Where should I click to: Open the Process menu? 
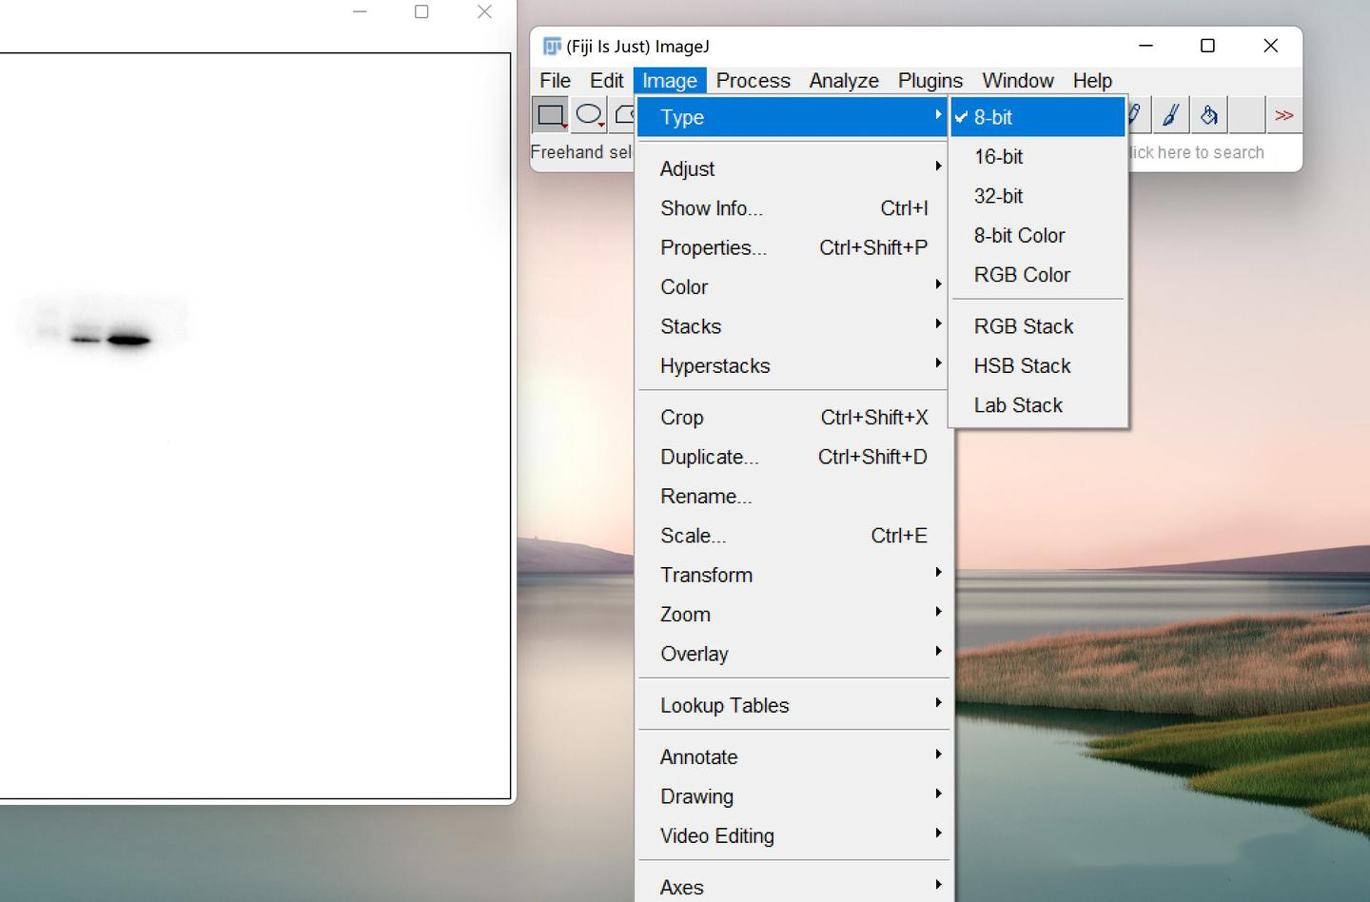[x=753, y=81]
